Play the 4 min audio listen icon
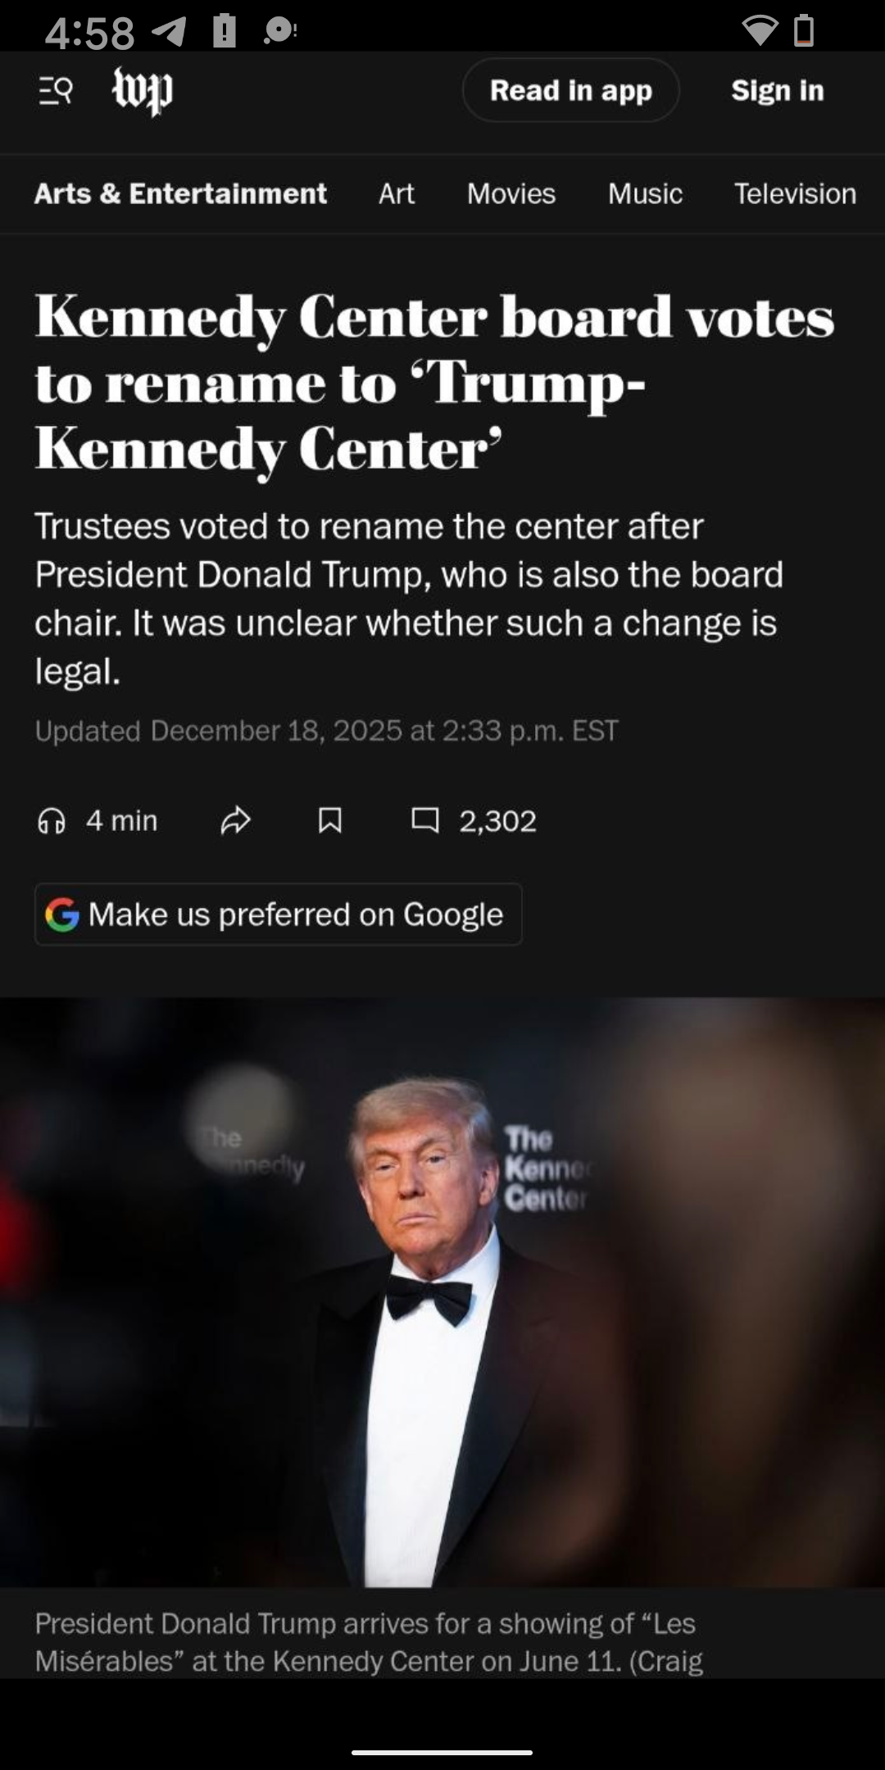Image resolution: width=885 pixels, height=1770 pixels. point(52,820)
